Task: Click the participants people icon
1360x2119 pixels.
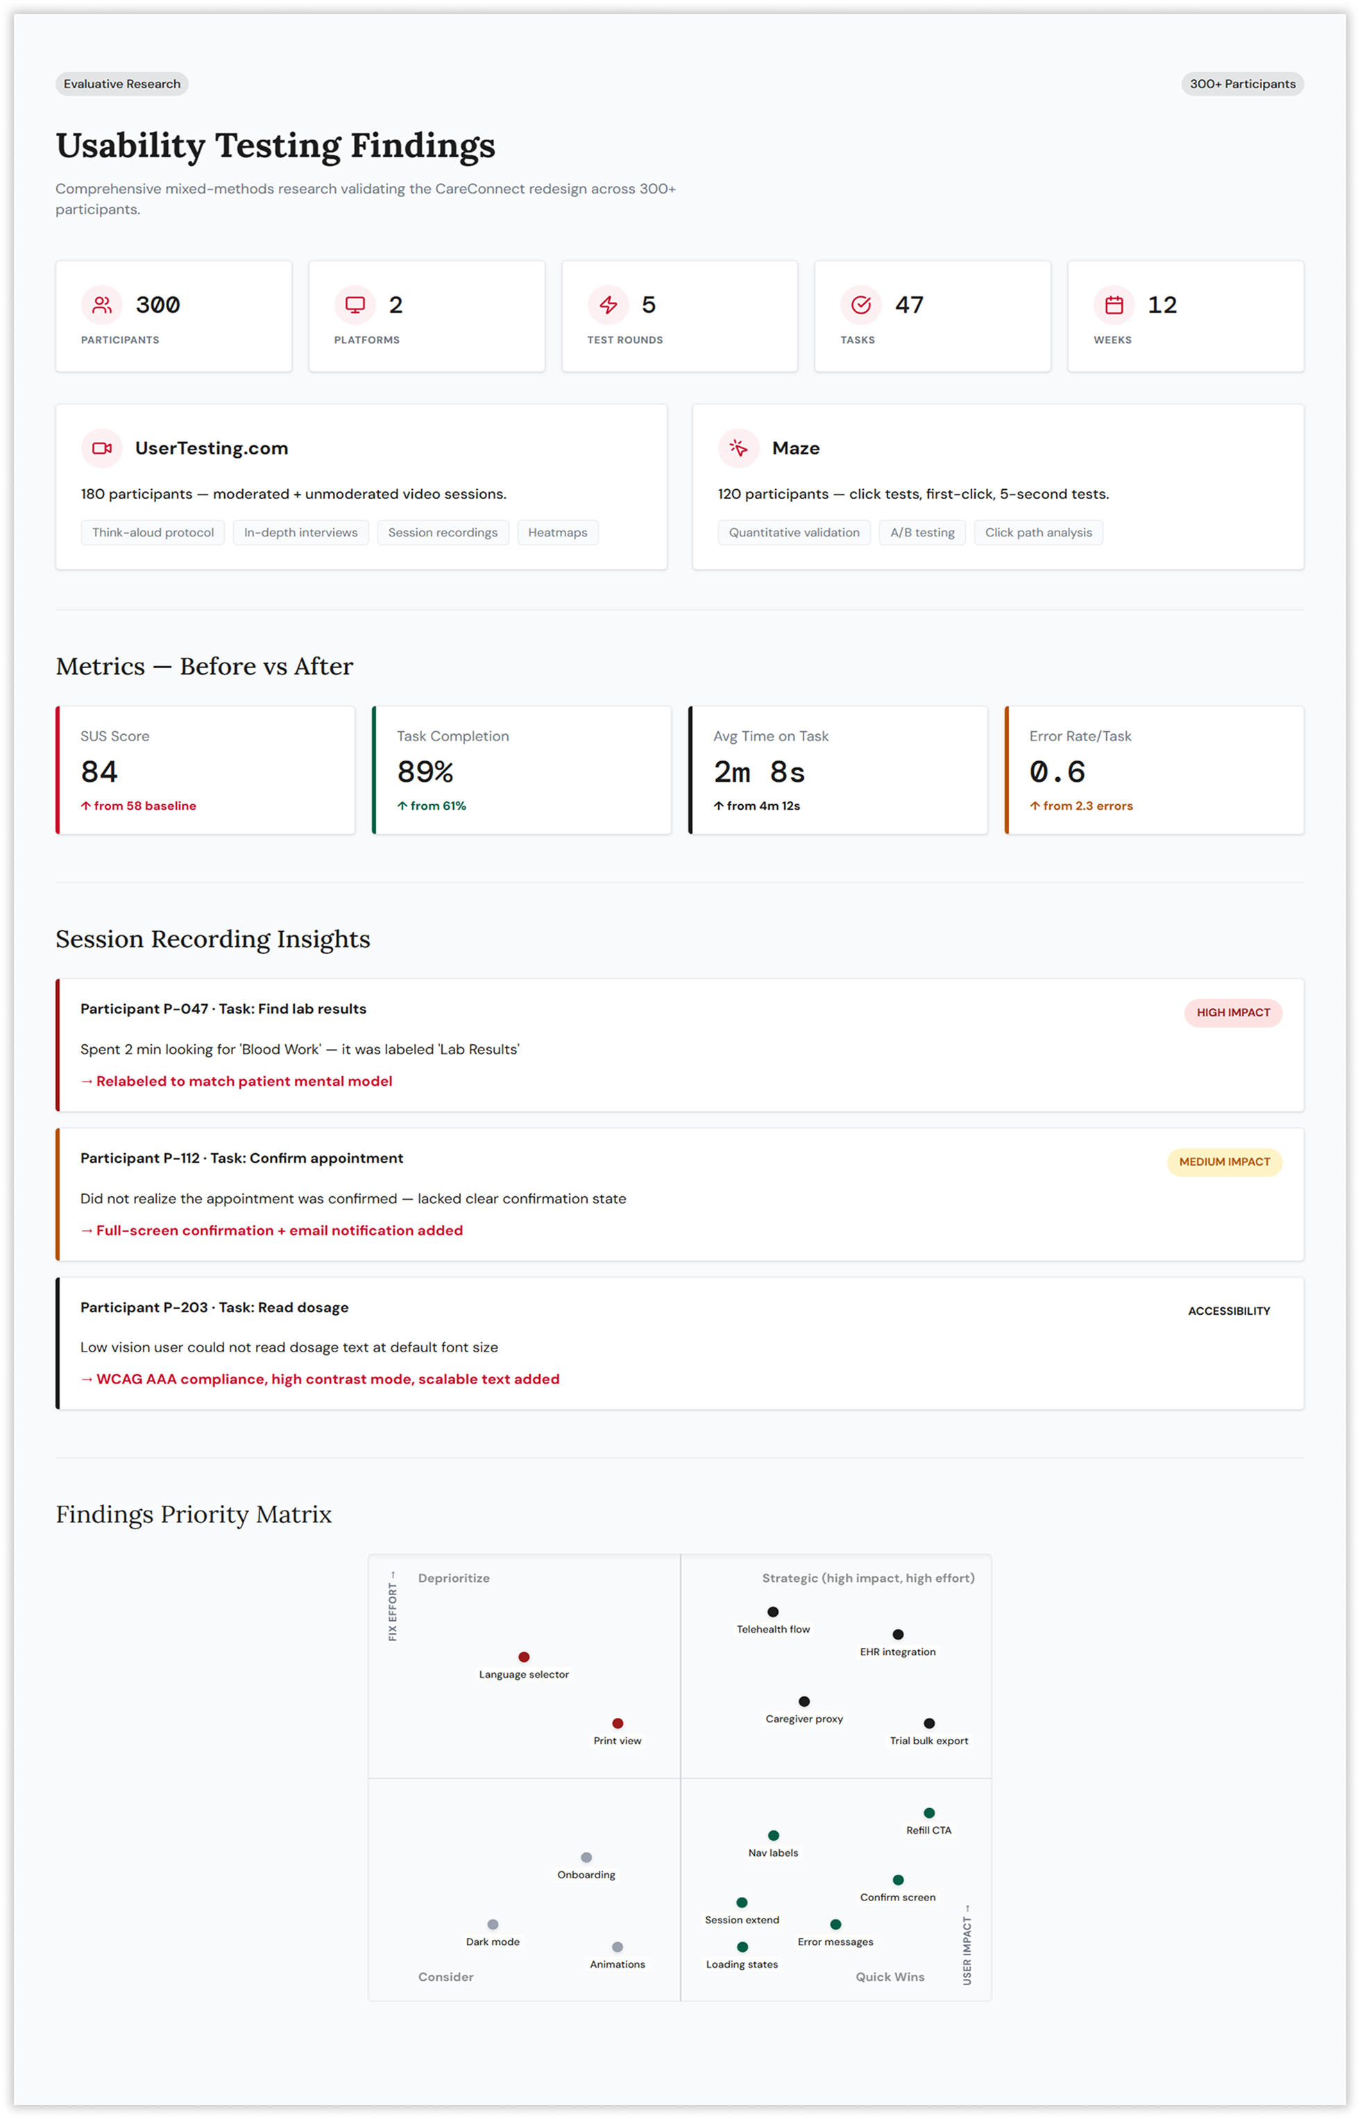Action: [x=103, y=305]
